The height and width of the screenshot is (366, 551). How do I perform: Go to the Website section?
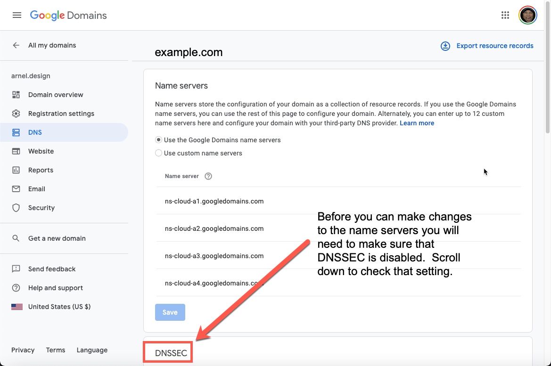coord(41,151)
